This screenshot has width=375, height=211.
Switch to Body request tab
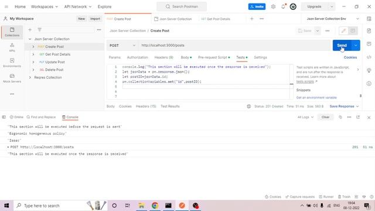(186, 57)
